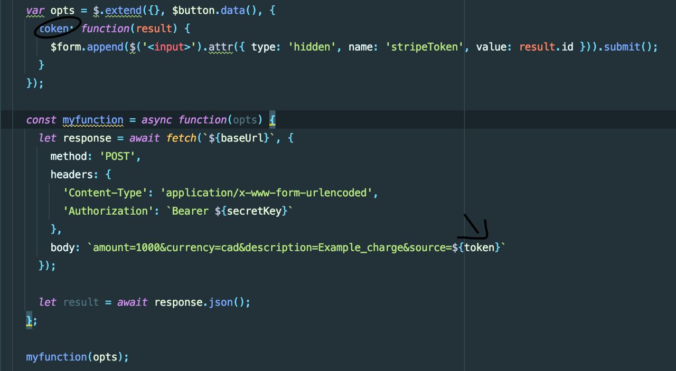Click '$button' in the extend call

coord(194,10)
